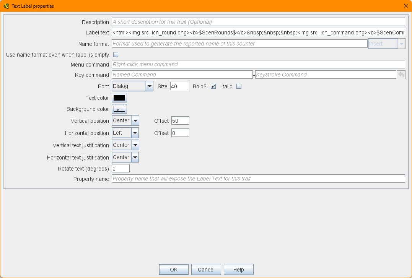Viewport: 412px width, 278px height.
Task: Enable 'Use name format even when label is empty'
Action: [x=116, y=55]
